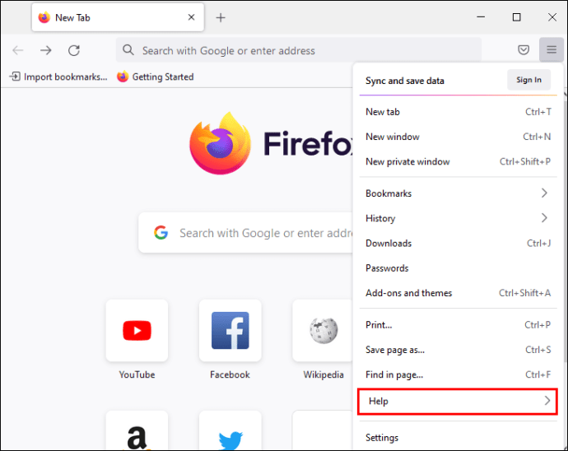Minimize the Firefox window

481,17
